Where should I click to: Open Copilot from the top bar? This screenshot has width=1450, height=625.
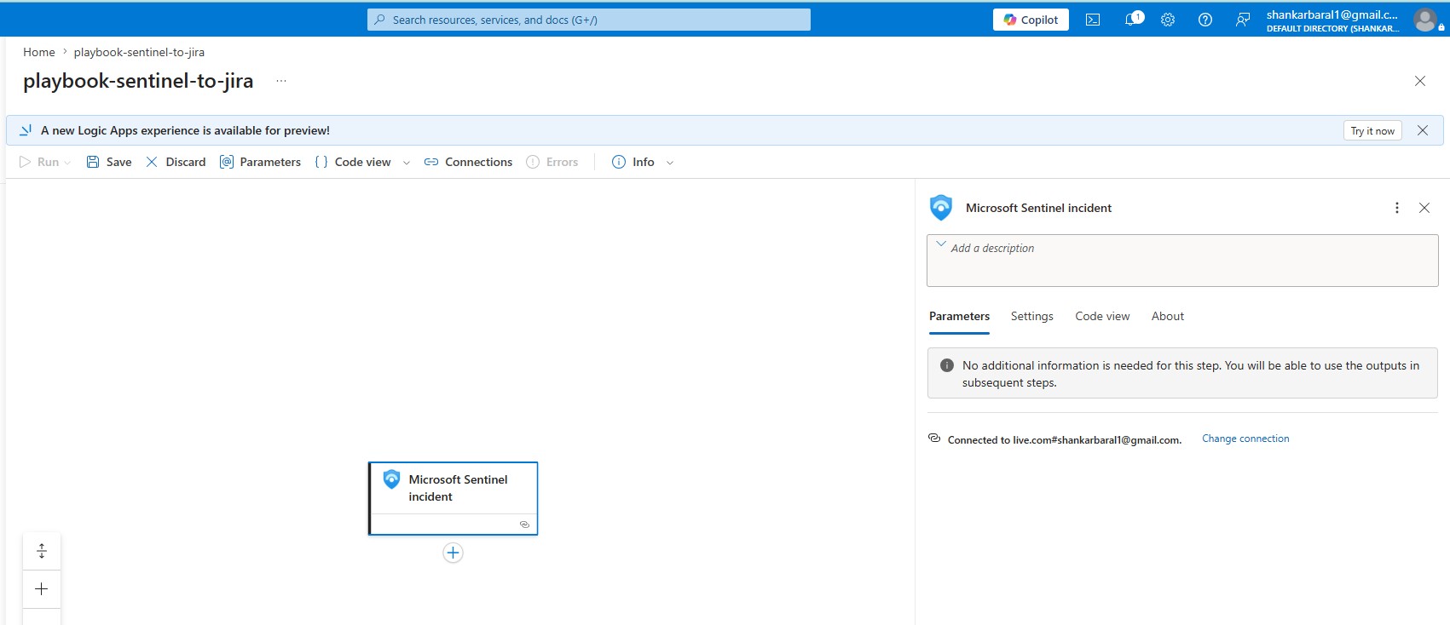click(1031, 20)
